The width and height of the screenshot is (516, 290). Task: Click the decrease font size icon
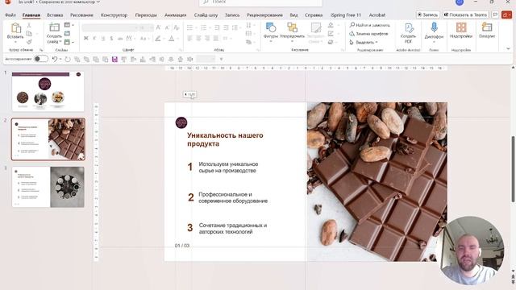(167, 27)
